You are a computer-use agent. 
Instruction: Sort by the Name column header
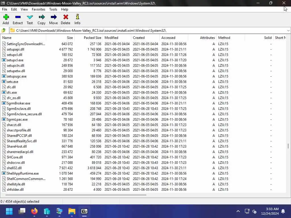[x=23, y=38]
